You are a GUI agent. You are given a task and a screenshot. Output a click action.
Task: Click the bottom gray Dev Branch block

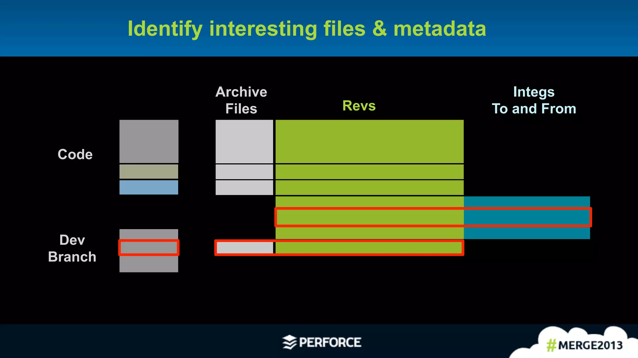[149, 264]
